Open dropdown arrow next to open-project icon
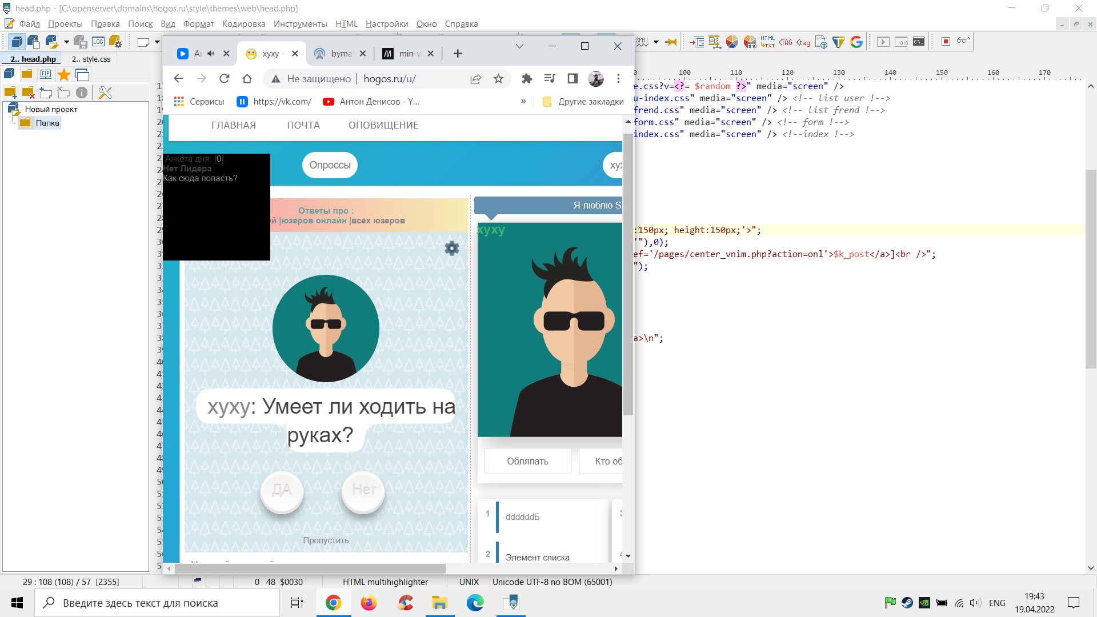 66,42
